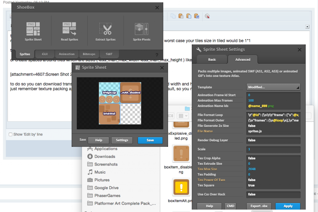Edit the Animation Max Frames value 100

(x=273, y=100)
